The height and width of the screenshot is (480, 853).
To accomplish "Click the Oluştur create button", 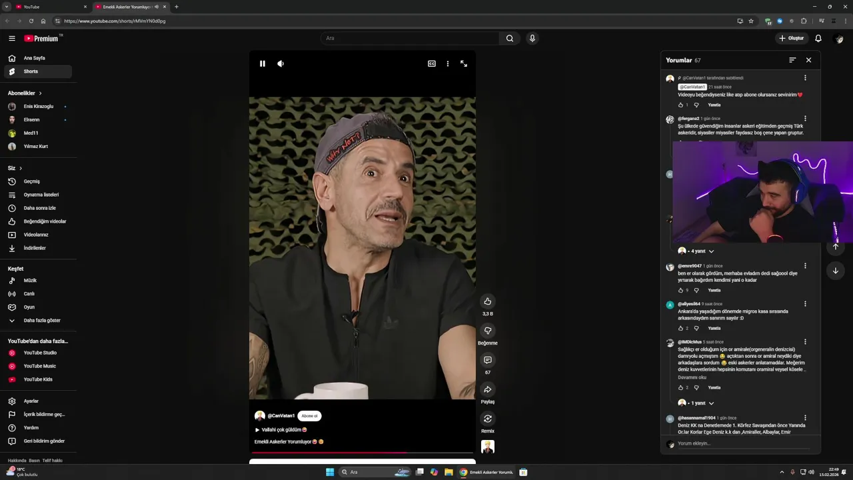I will [792, 39].
